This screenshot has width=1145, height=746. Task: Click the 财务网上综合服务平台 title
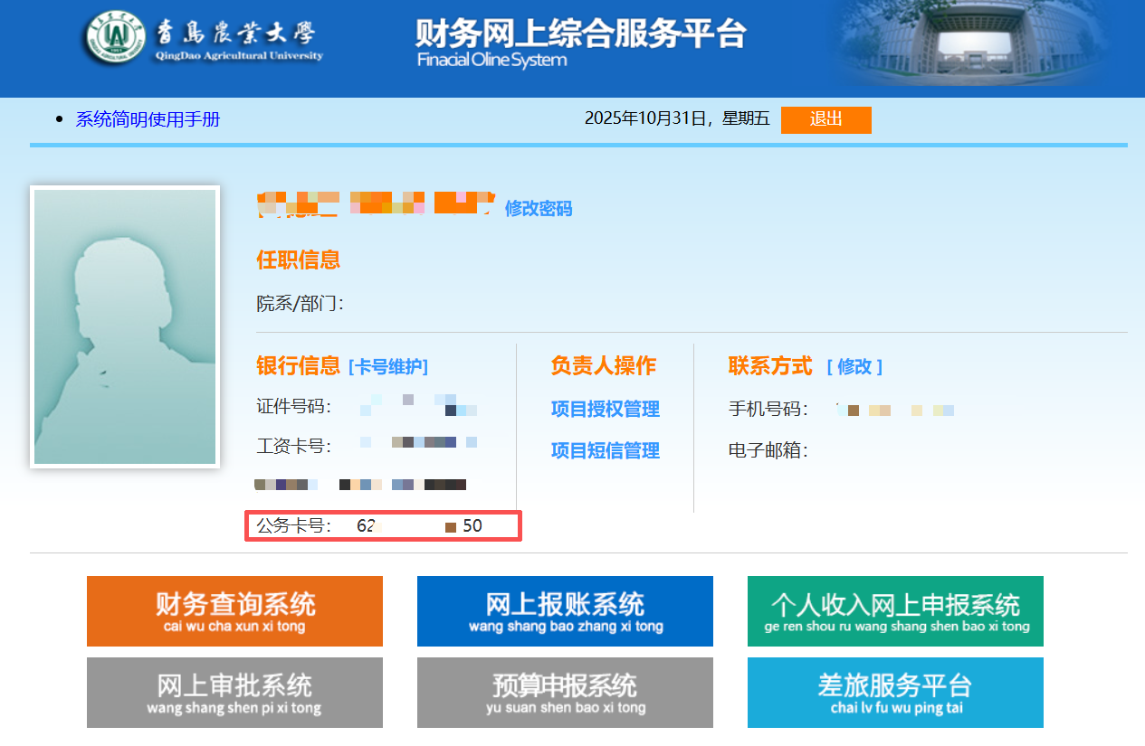(580, 34)
